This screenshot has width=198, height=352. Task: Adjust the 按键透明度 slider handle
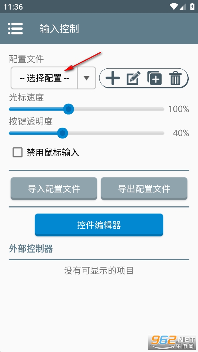coord(62,133)
